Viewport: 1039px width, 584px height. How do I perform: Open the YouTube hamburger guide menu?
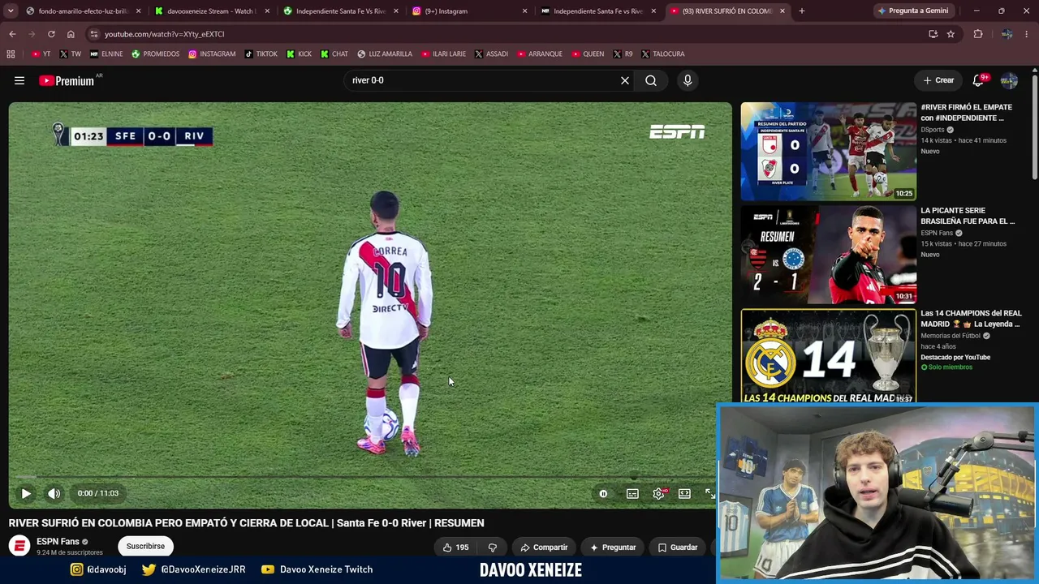point(19,80)
